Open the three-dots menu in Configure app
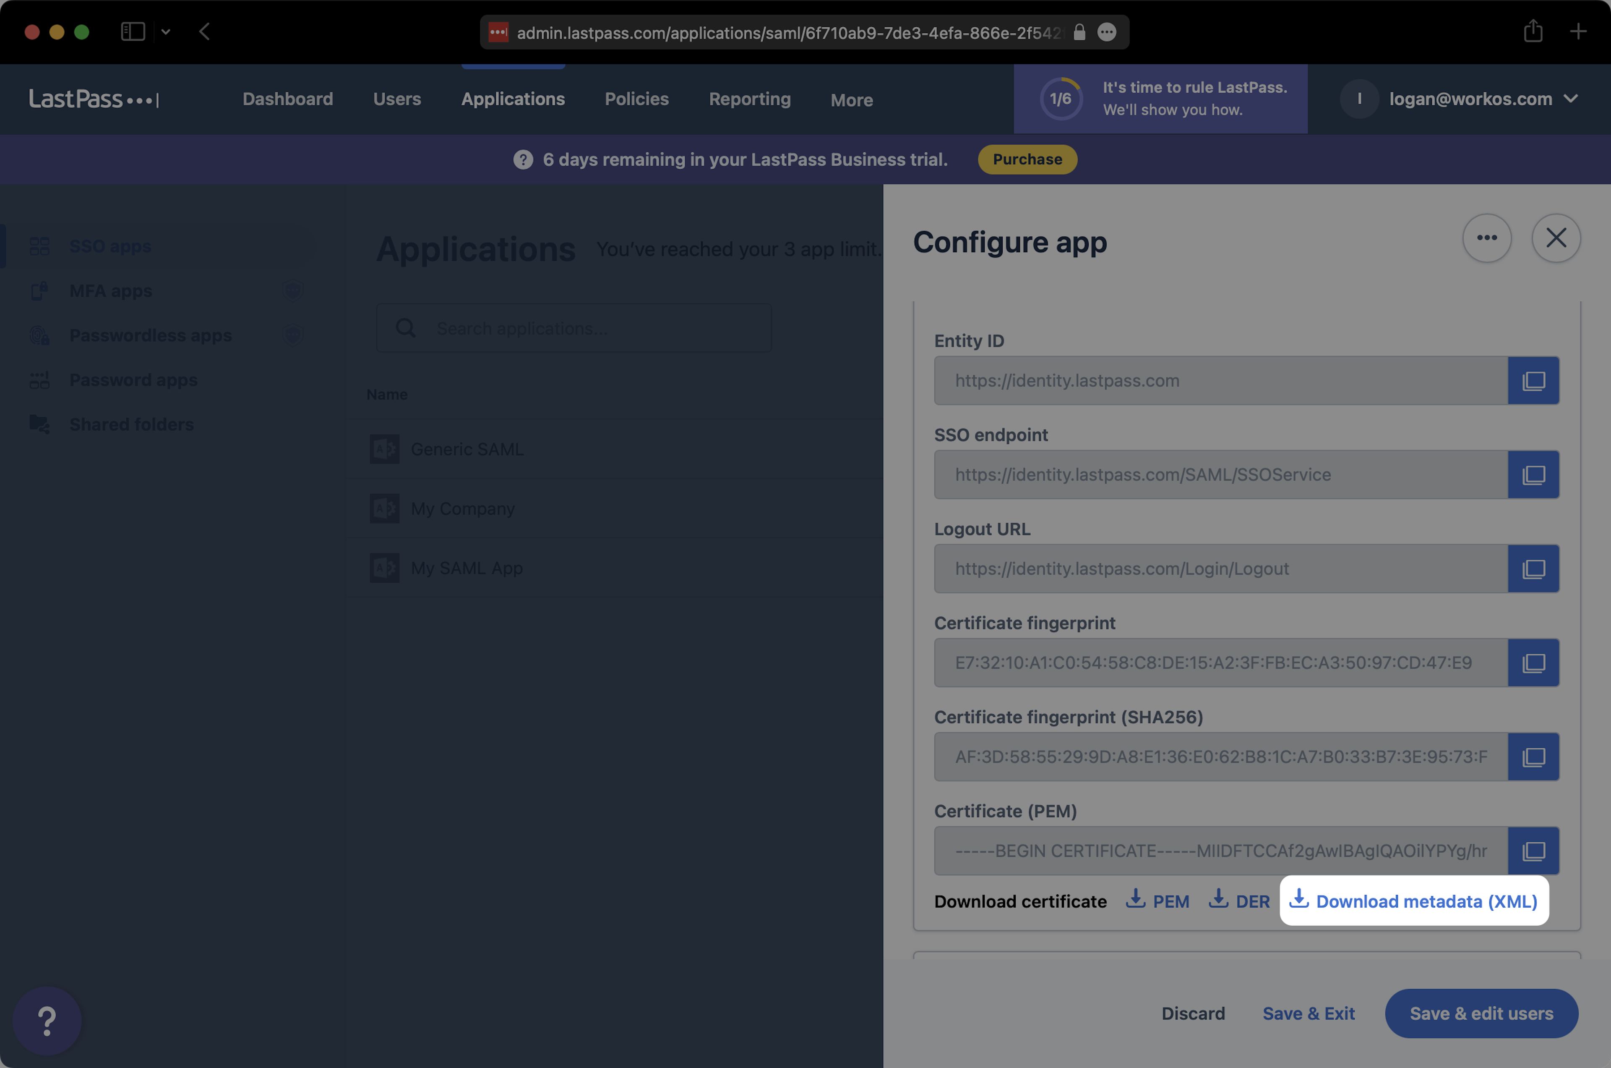This screenshot has width=1611, height=1068. tap(1486, 238)
